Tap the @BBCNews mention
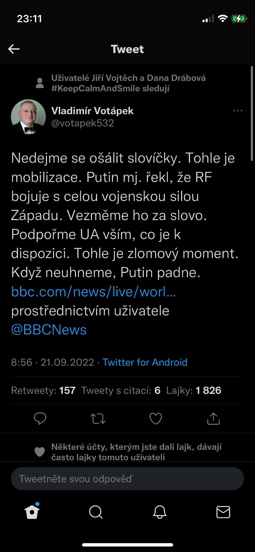 [49, 330]
